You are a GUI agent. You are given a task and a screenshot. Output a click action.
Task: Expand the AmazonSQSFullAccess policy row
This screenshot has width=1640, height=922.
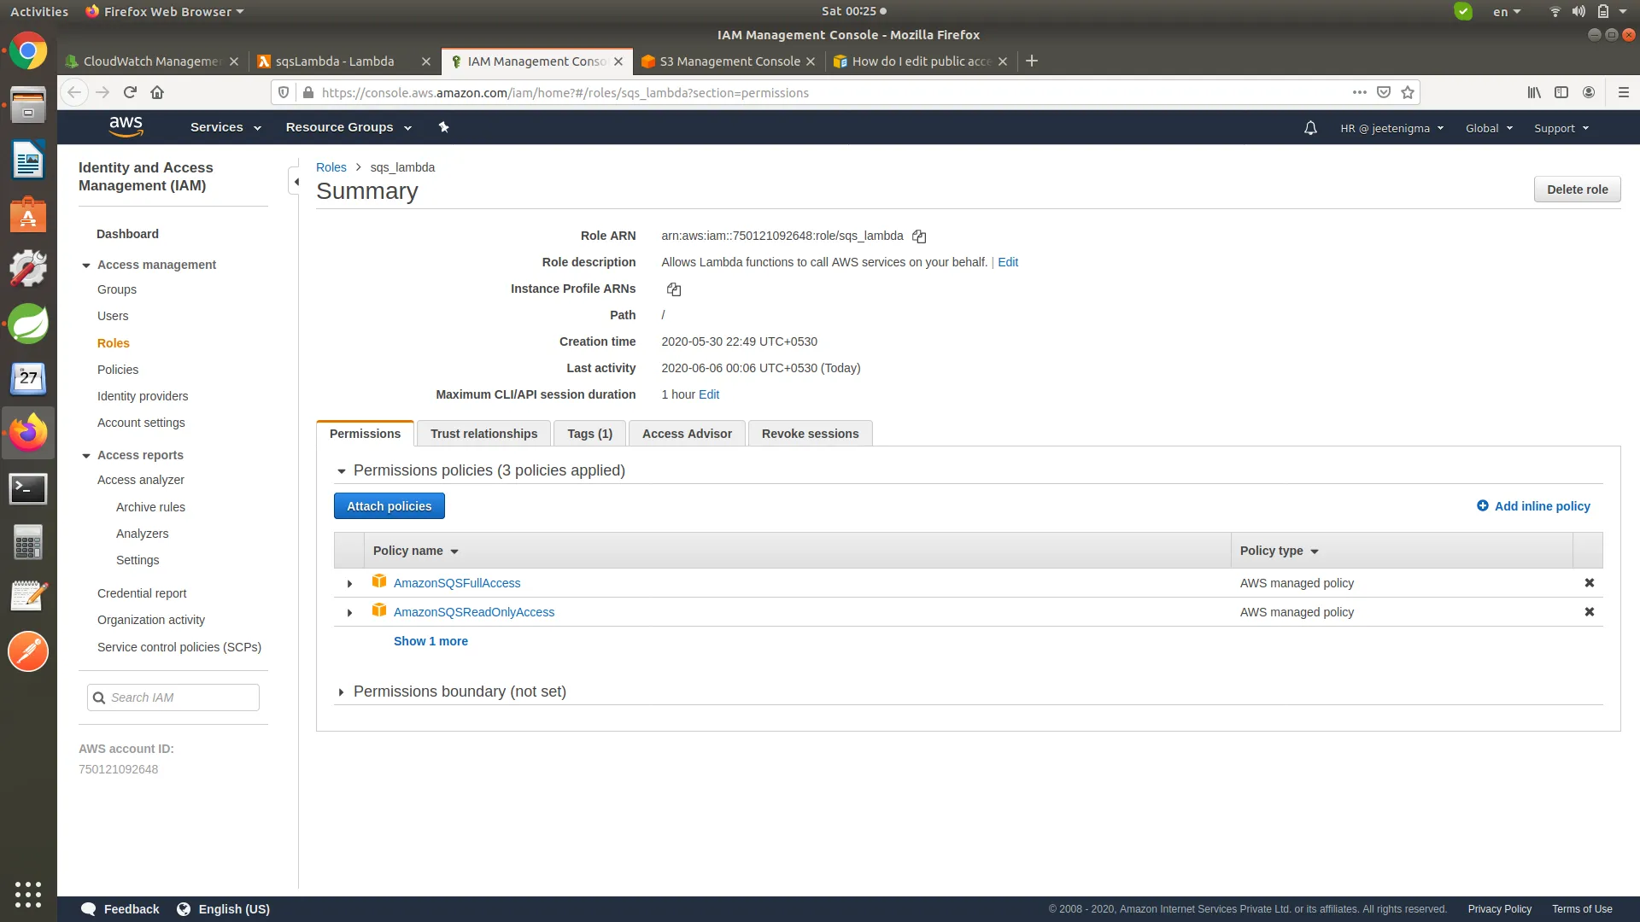(349, 584)
